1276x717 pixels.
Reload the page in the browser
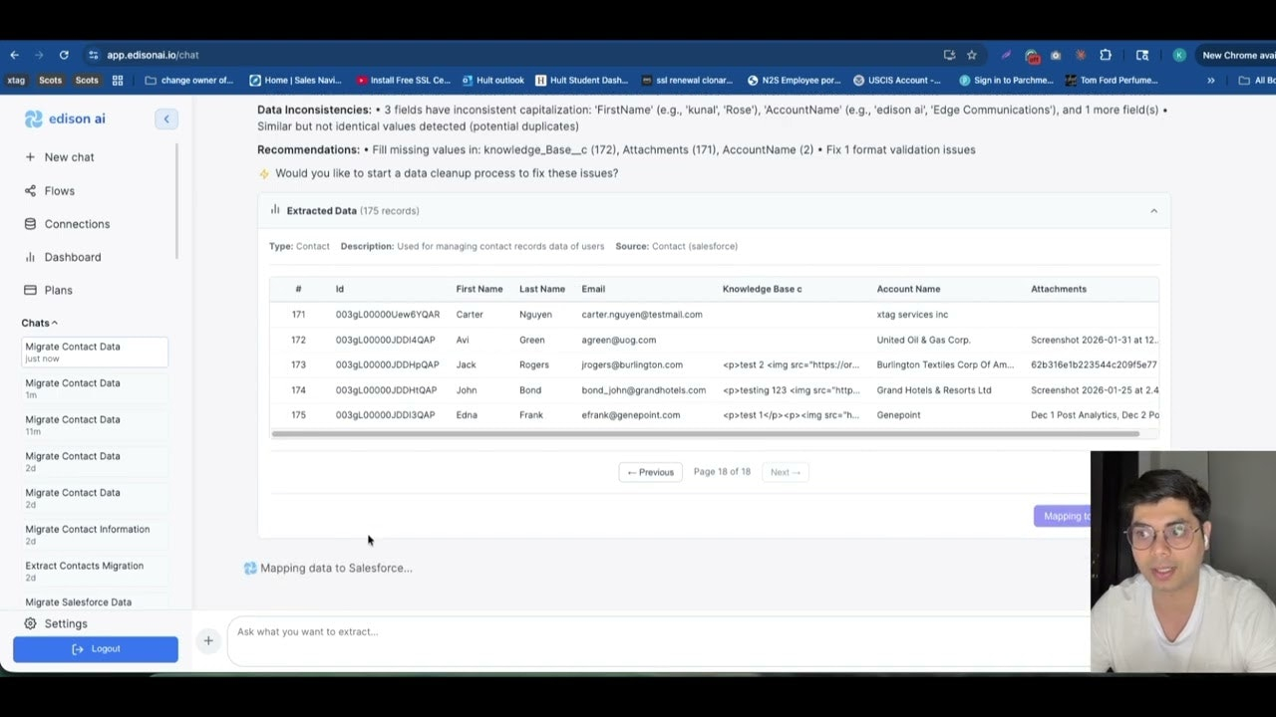click(x=64, y=55)
